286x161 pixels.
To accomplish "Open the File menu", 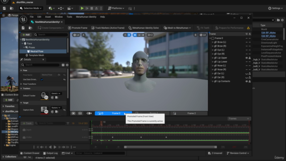I will pyautogui.click(x=32, y=17).
